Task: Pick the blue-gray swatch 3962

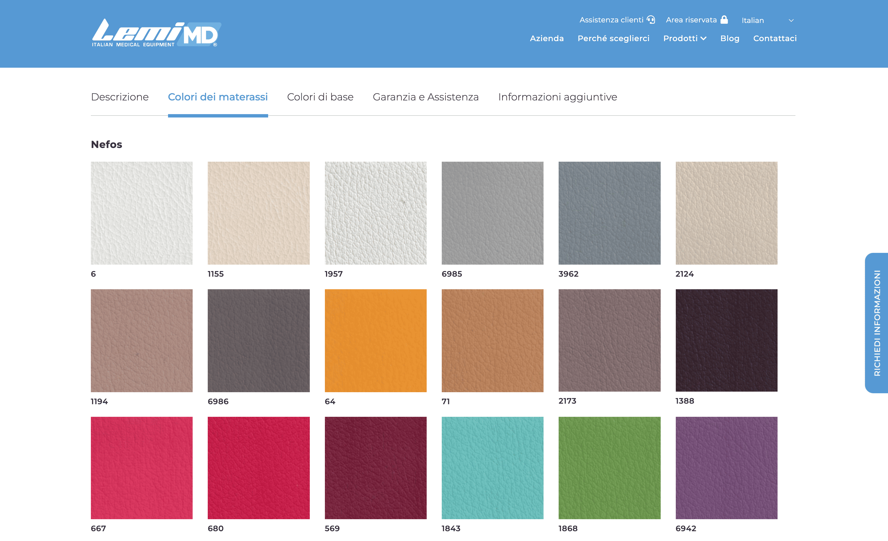Action: coord(609,213)
